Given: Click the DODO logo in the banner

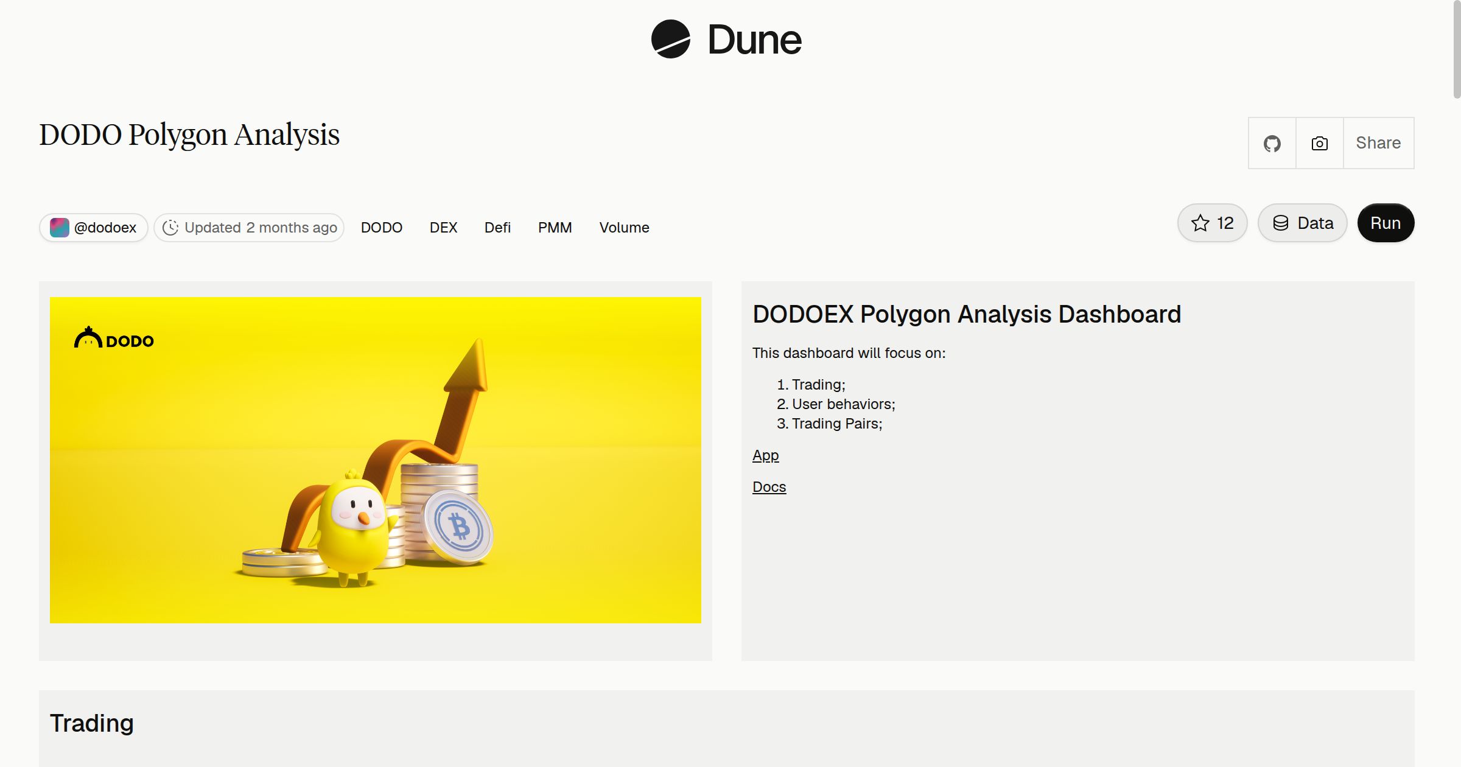Looking at the screenshot, I should (x=114, y=337).
